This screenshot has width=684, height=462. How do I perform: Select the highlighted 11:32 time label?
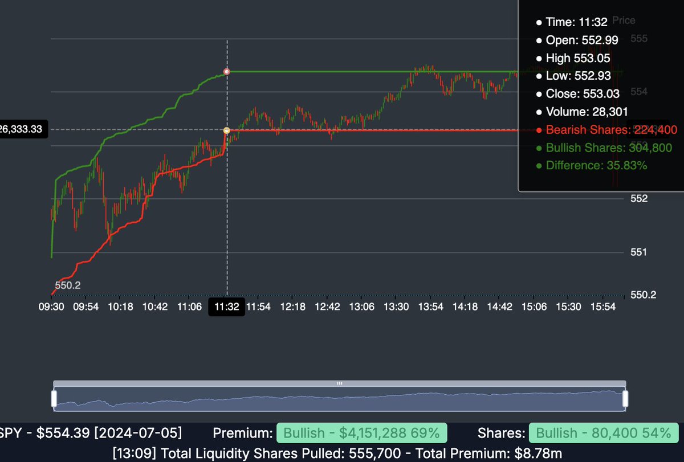226,306
